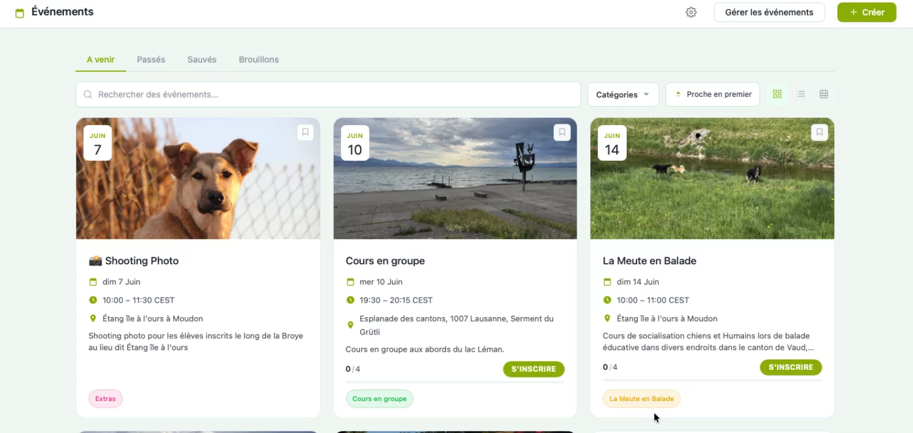Click the Événements calendar icon in header
913x433 pixels.
pos(20,13)
